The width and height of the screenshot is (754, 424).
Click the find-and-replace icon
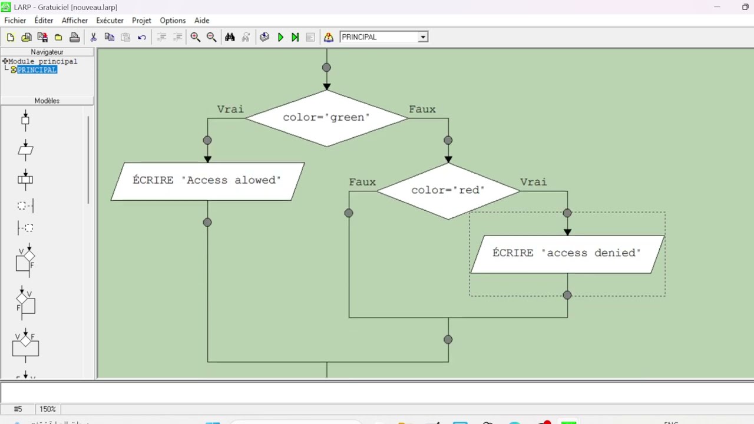coord(246,37)
